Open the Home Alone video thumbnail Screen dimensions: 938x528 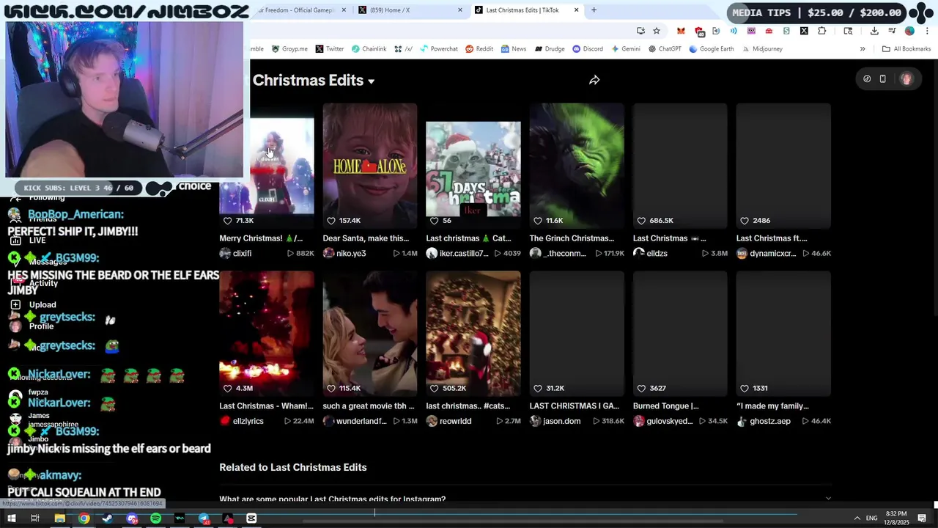click(x=370, y=166)
